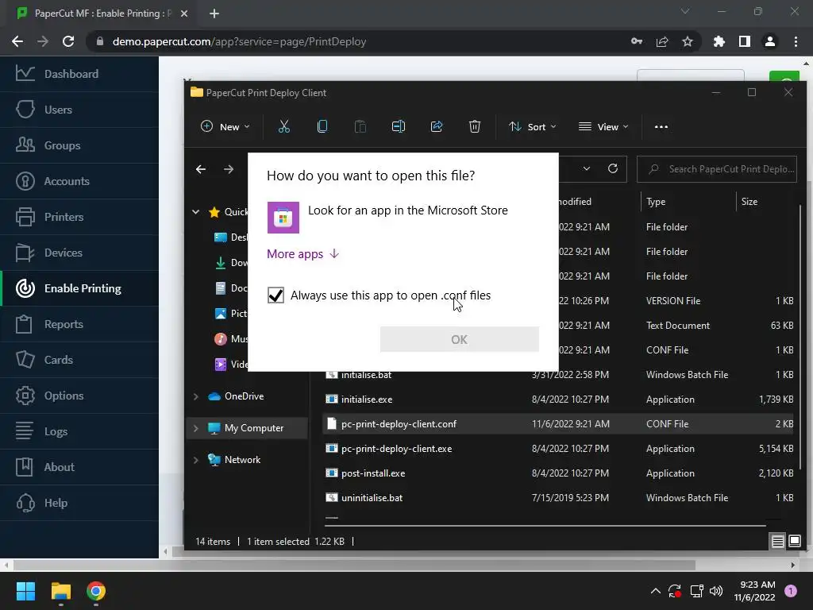Click the Delete trash icon in Explorer toolbar
The width and height of the screenshot is (813, 610).
point(475,126)
